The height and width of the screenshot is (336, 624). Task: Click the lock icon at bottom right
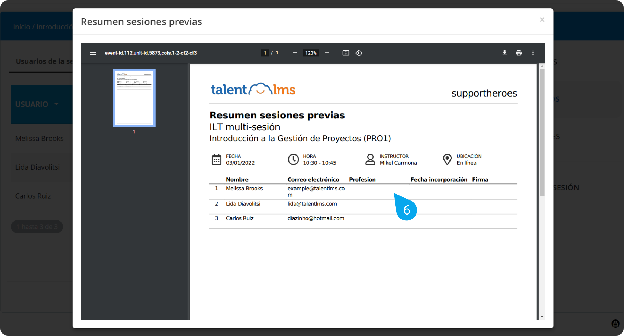click(x=615, y=323)
